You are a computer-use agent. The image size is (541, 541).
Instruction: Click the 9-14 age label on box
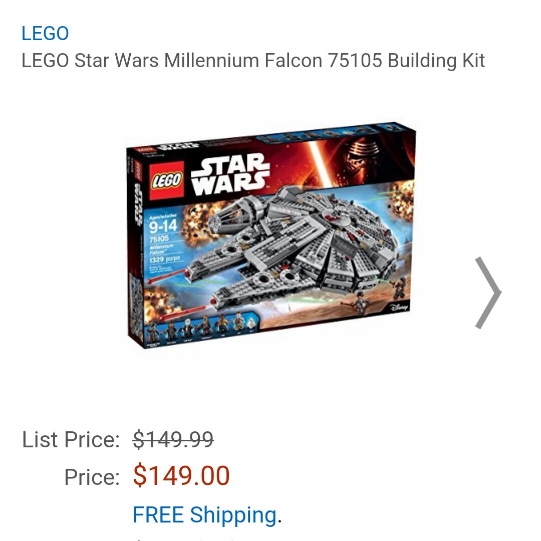point(163,226)
